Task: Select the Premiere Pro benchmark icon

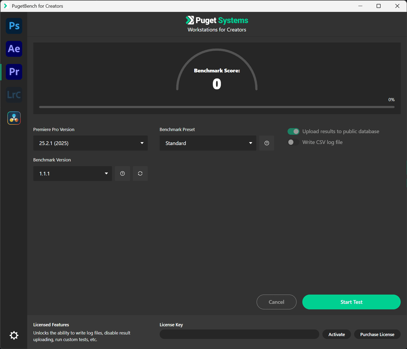Action: tap(14, 72)
